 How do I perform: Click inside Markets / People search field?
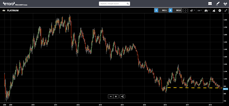[x=114, y=4]
